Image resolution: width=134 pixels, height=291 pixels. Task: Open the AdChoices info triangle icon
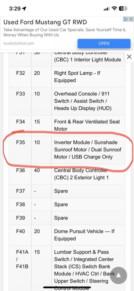[x=126, y=19]
